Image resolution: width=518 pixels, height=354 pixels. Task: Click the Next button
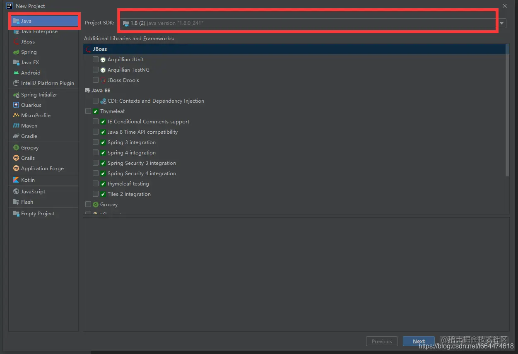[x=419, y=342]
